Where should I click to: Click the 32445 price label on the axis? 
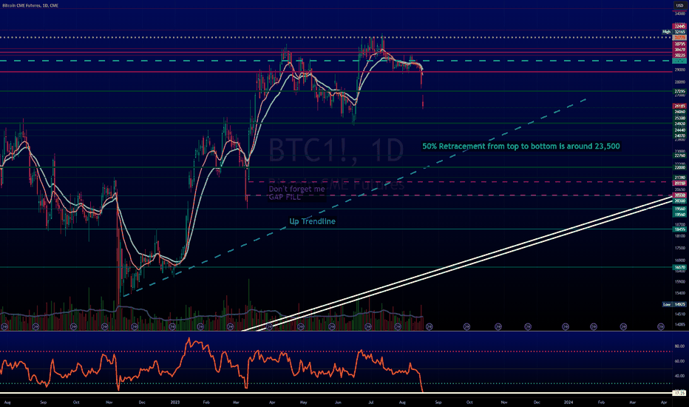pos(680,27)
